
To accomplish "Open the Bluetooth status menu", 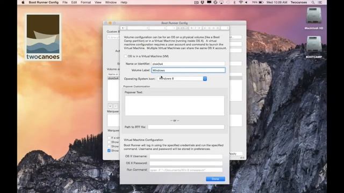I will [x=234, y=2].
